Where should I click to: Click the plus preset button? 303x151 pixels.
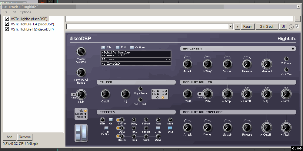237,27
